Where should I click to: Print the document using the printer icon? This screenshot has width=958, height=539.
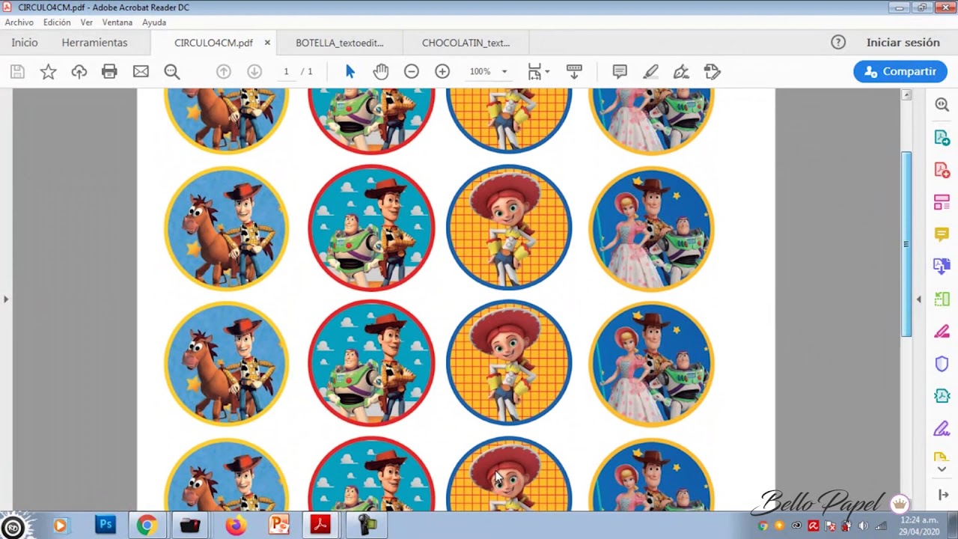coord(109,72)
